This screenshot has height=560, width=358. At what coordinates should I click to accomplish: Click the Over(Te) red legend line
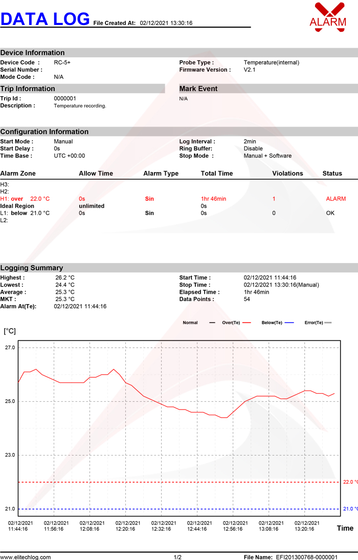tap(247, 322)
